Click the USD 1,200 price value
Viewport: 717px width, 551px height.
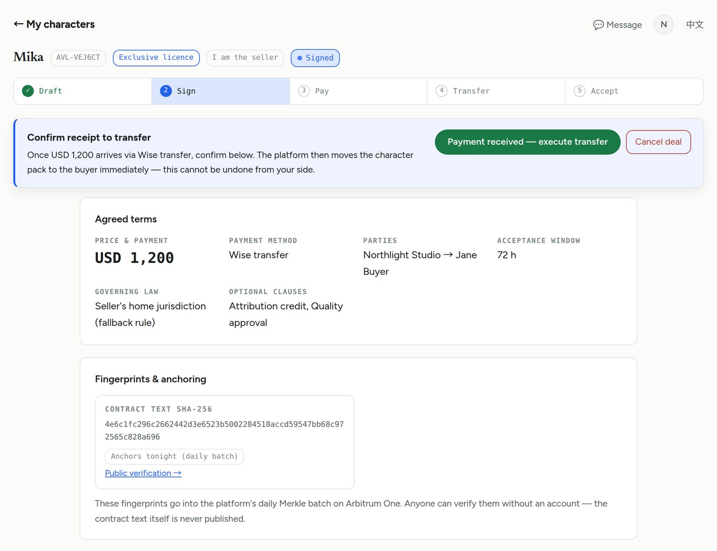coord(134,258)
